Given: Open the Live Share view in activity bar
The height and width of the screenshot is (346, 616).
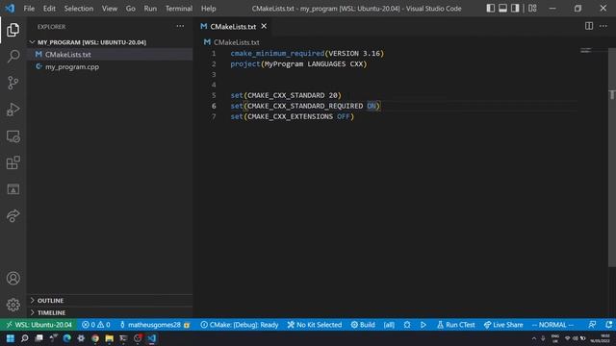Looking at the screenshot, I should tap(13, 215).
